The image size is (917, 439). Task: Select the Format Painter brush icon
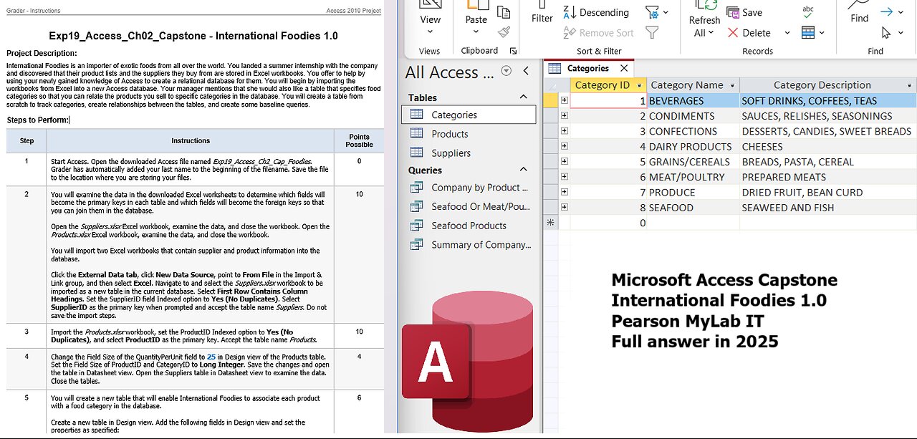click(x=504, y=32)
